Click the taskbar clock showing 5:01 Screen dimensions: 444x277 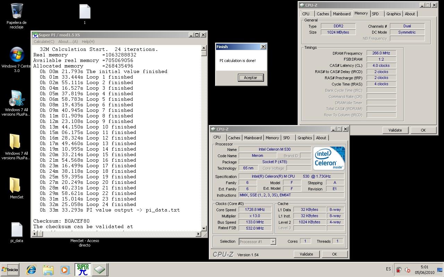coord(424,270)
